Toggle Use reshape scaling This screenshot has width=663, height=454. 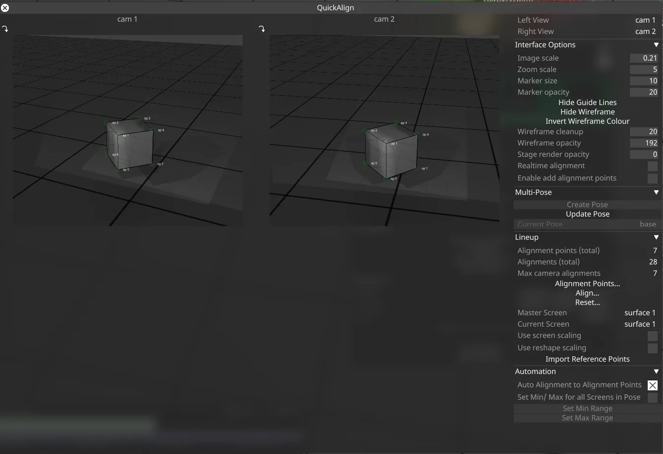652,348
